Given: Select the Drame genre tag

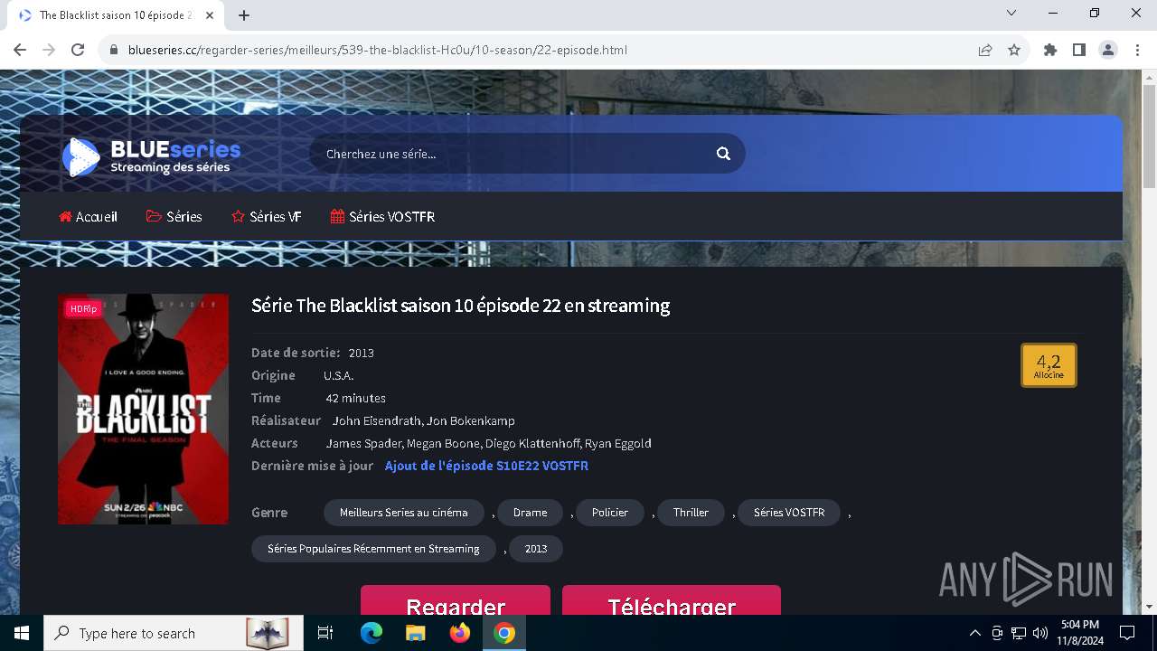Looking at the screenshot, I should 530,513.
